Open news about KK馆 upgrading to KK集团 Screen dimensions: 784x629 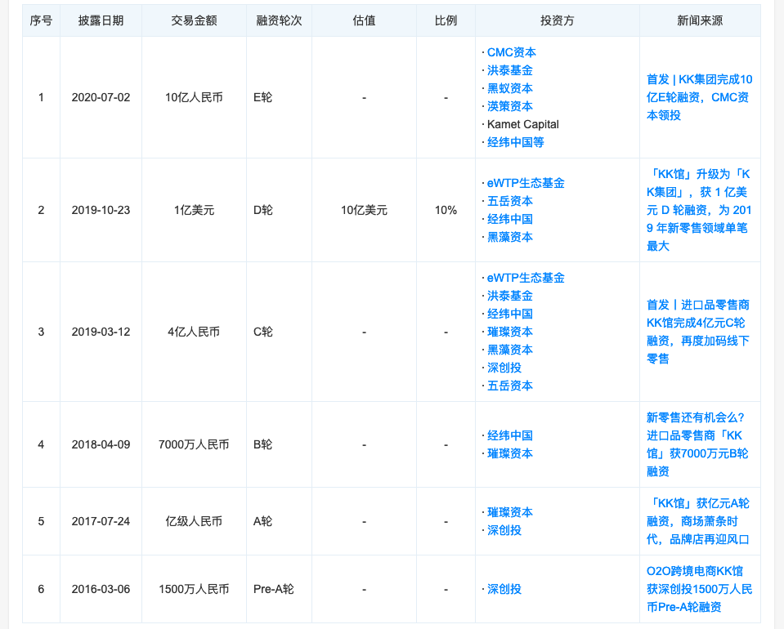[x=699, y=210]
